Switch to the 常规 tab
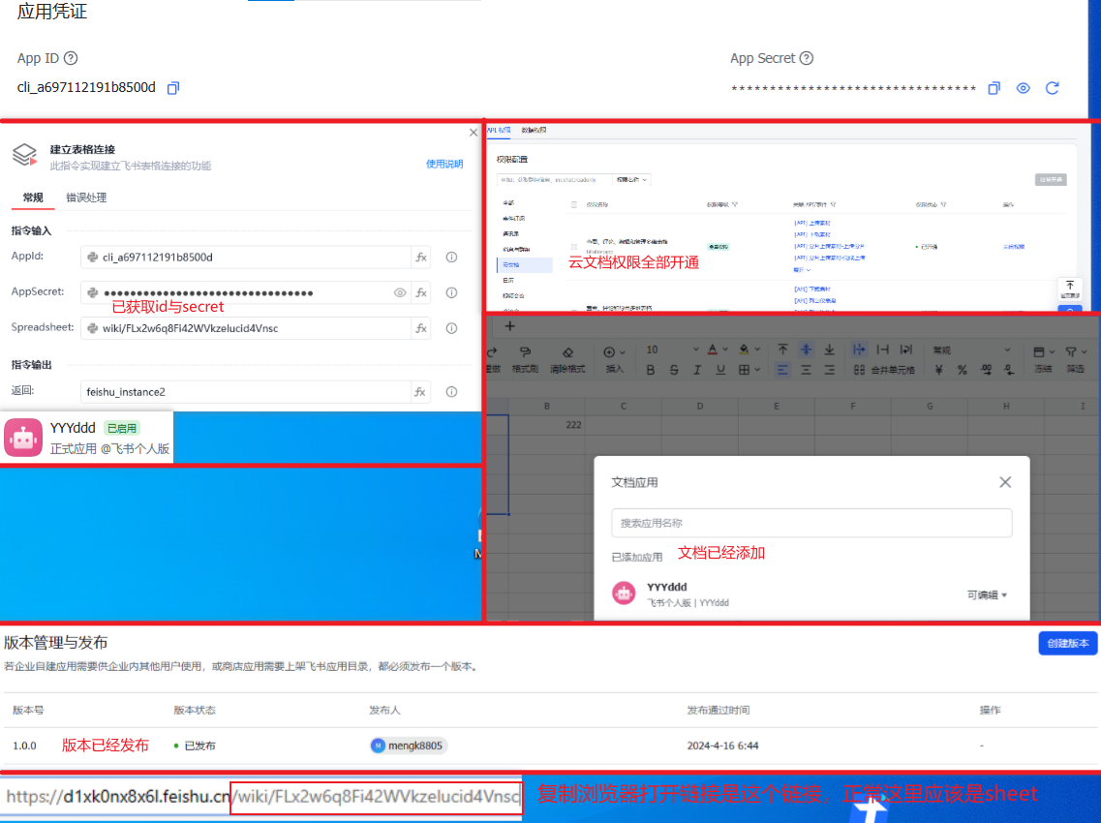The height and width of the screenshot is (823, 1101). 33,198
